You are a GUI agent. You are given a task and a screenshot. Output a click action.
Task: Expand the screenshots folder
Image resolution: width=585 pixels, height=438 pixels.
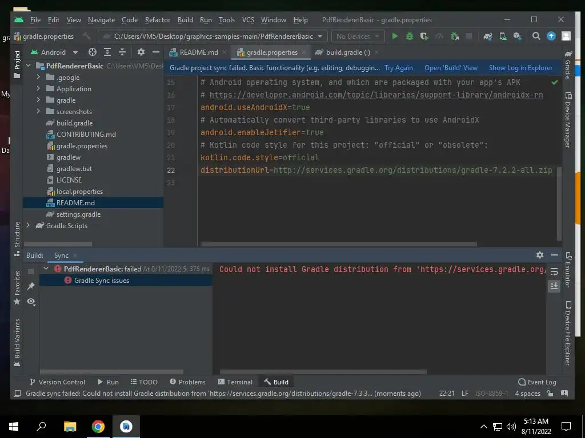pos(38,111)
